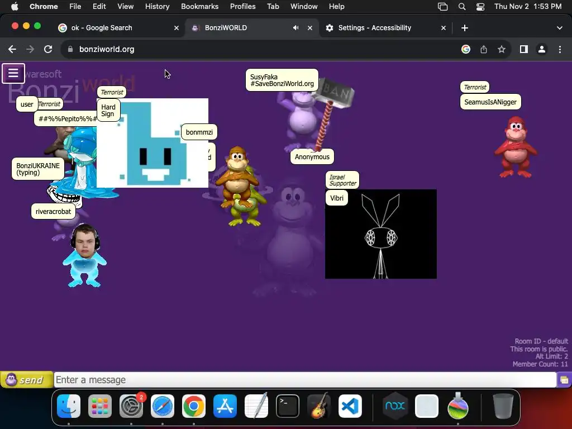This screenshot has width=572, height=429.
Task: Click the riveracrobat name tag
Action: [53, 212]
